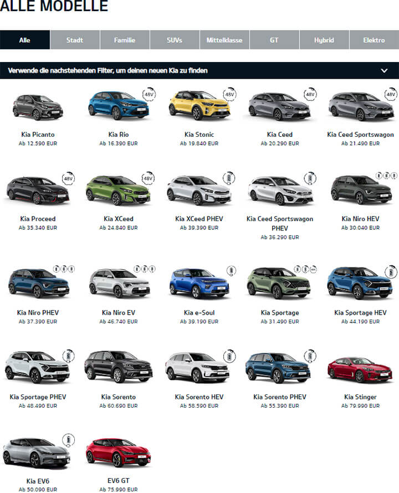Screen dimensions: 399x493
Task: Select the yellow Kia Stonic image
Action: pos(198,105)
